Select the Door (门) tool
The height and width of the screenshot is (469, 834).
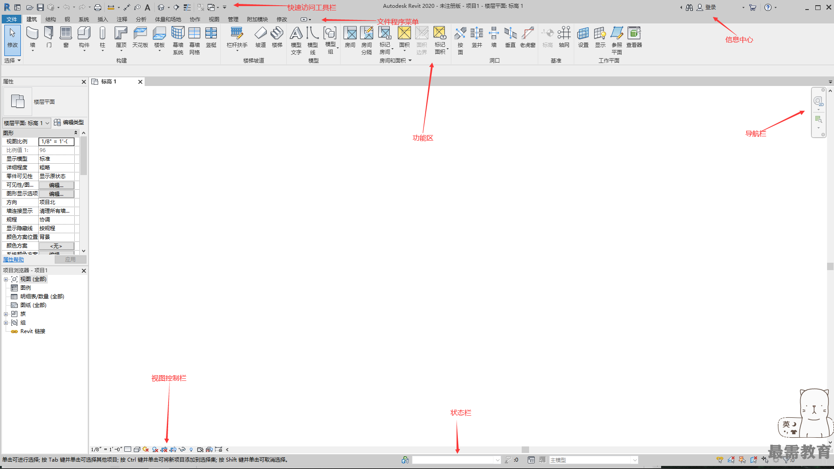pyautogui.click(x=49, y=37)
